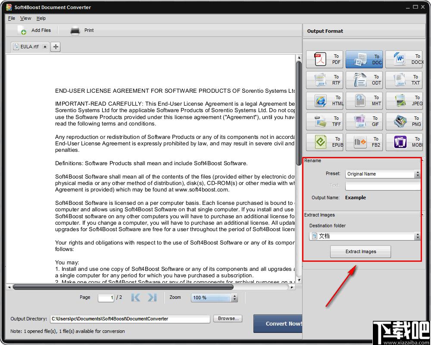Pick the To JPEG output format
The image size is (431, 345).
pos(404,100)
